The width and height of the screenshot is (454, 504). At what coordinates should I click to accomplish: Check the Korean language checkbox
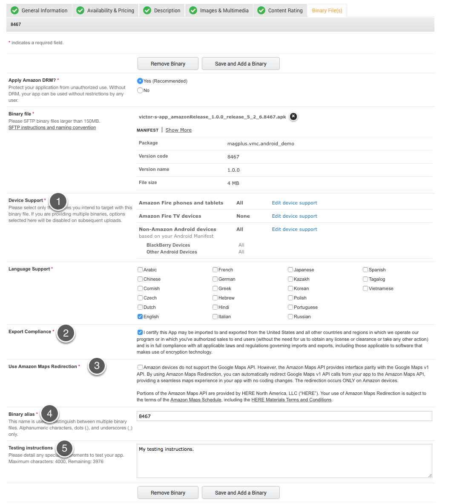pos(290,288)
